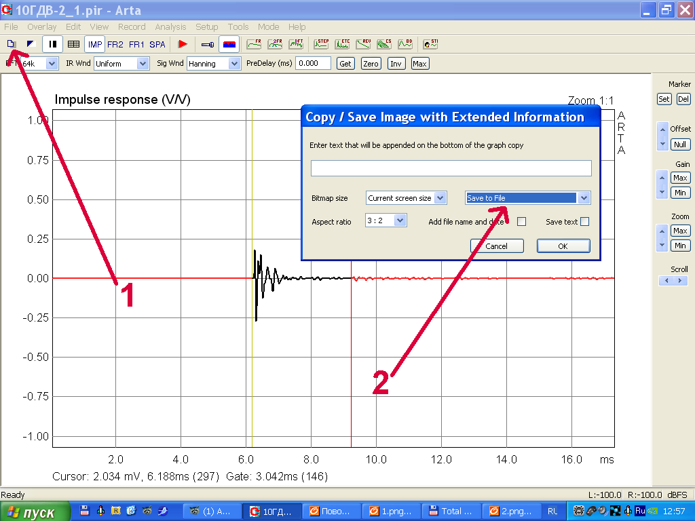This screenshot has height=521, width=695.
Task: Start recording with the red play arrow
Action: click(182, 44)
